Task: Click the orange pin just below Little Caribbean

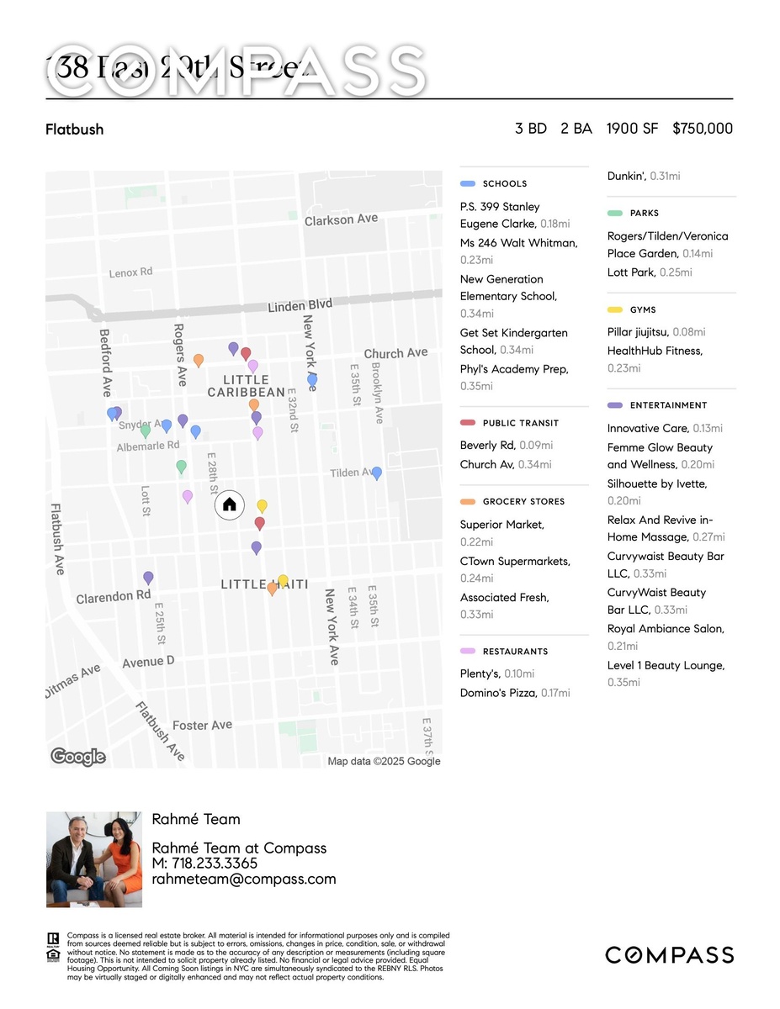Action: coord(254,405)
